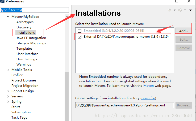Expand the Spring tree node
The width and height of the screenshot is (196, 121).
pyautogui.click(x=8, y=102)
